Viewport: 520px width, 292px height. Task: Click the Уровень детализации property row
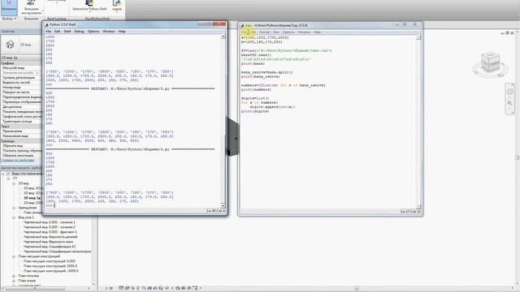21,78
